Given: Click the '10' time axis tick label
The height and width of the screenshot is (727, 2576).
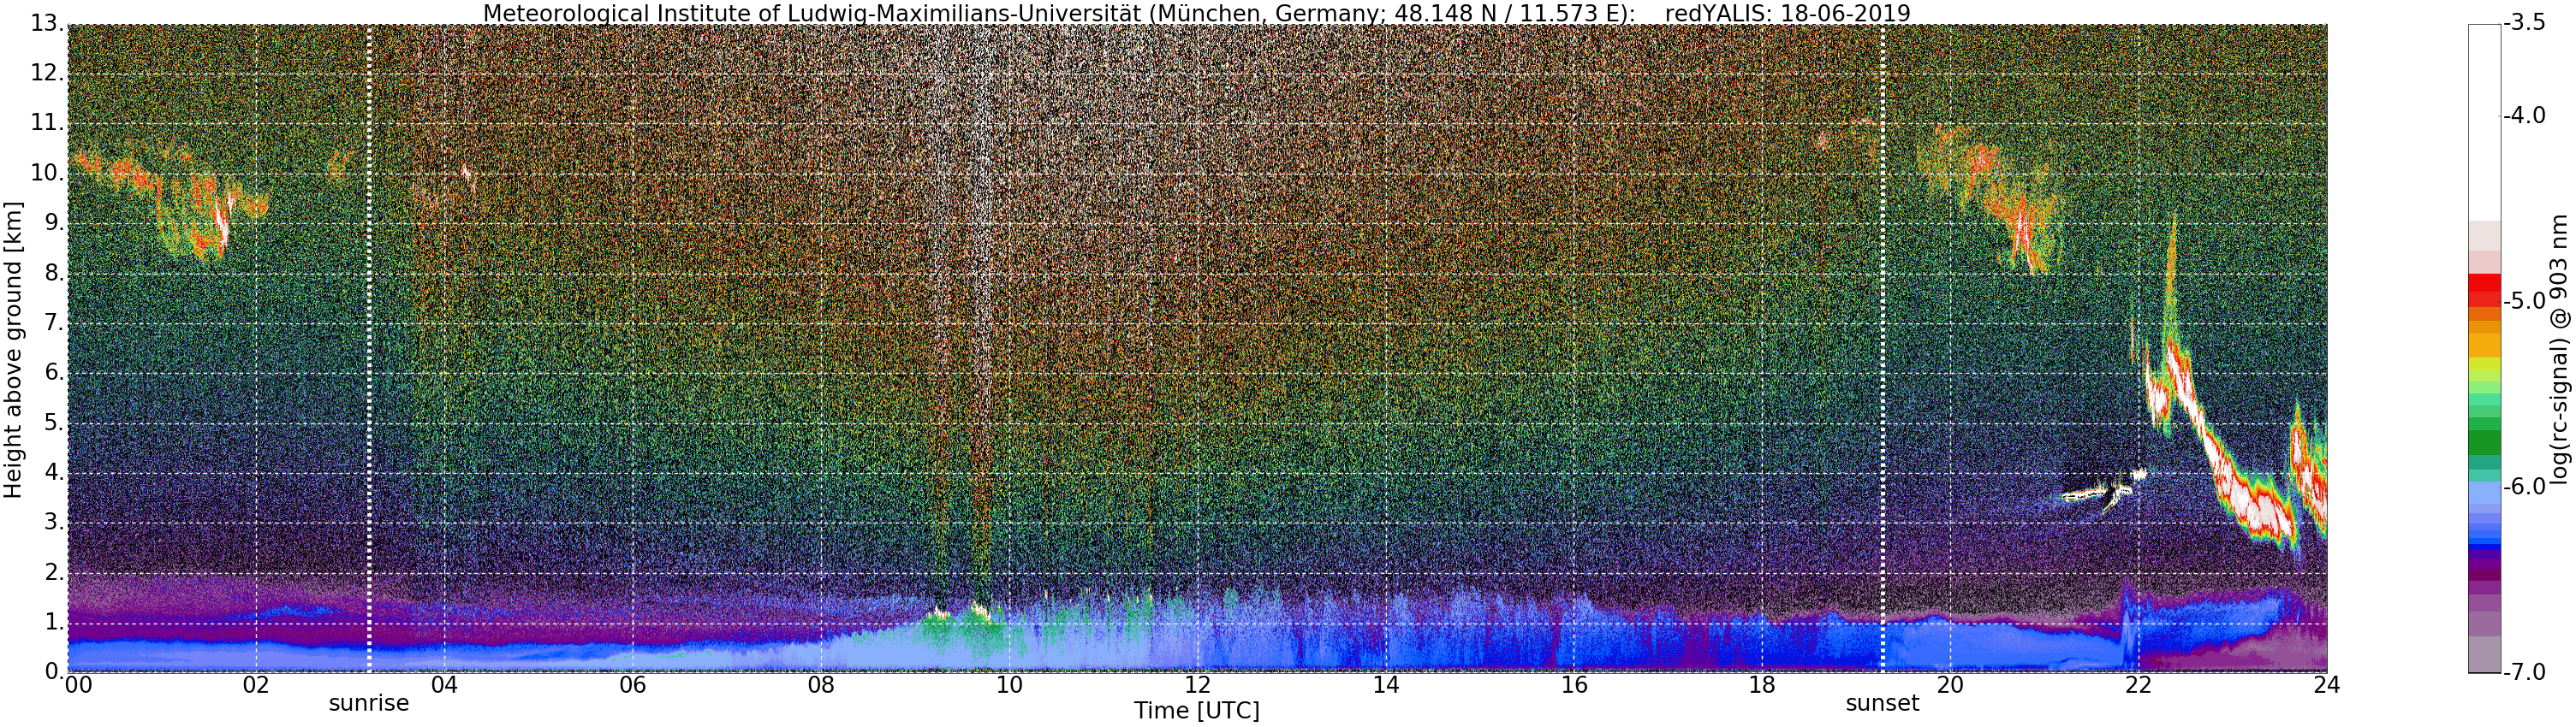Looking at the screenshot, I should click(x=1009, y=685).
